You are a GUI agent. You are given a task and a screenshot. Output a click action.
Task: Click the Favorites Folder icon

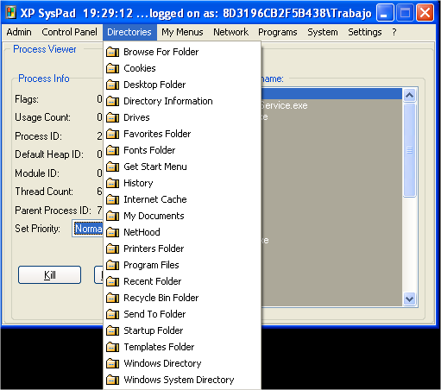112,134
